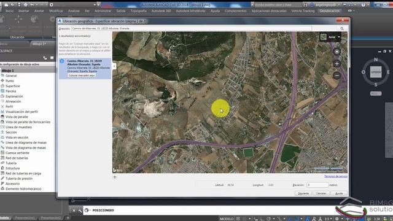The width and height of the screenshot is (393, 221).
Task: Zoom in with the map plus button
Action: click(x=337, y=64)
